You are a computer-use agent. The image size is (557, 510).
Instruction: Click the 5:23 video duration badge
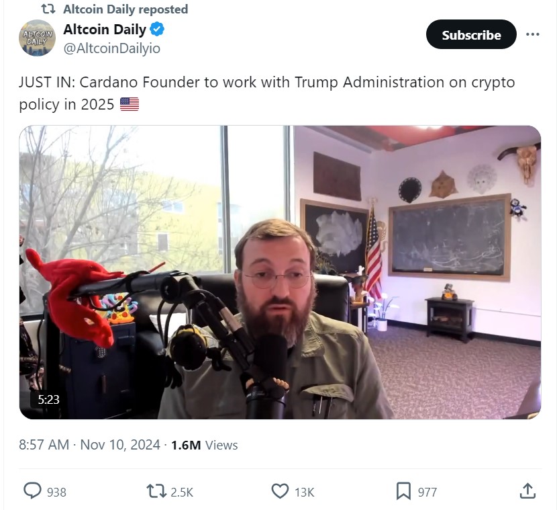(x=49, y=399)
